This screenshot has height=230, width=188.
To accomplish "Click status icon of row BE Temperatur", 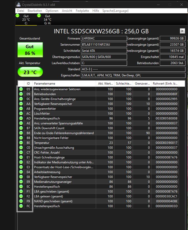I will pyautogui.click(x=21, y=143).
